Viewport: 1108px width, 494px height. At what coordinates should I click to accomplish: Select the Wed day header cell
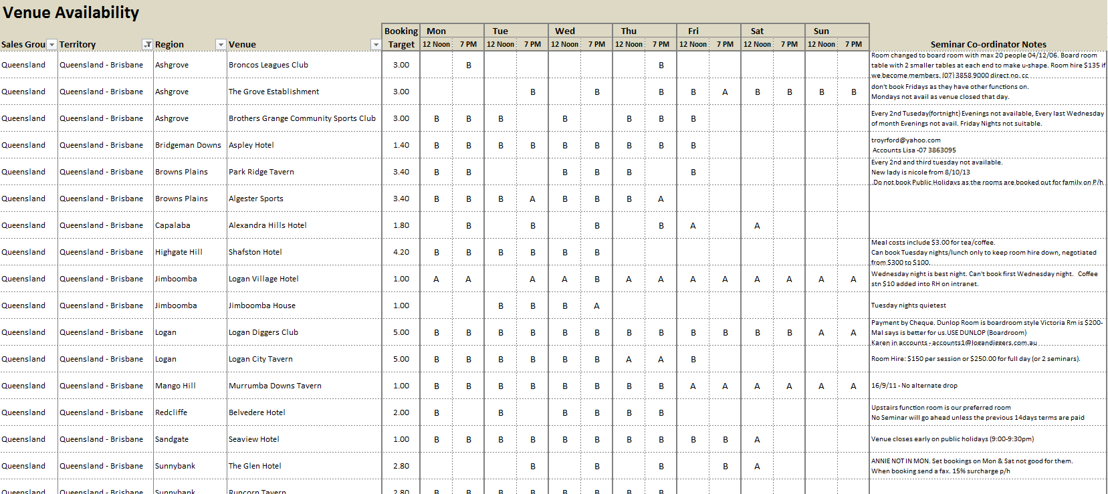(x=580, y=31)
